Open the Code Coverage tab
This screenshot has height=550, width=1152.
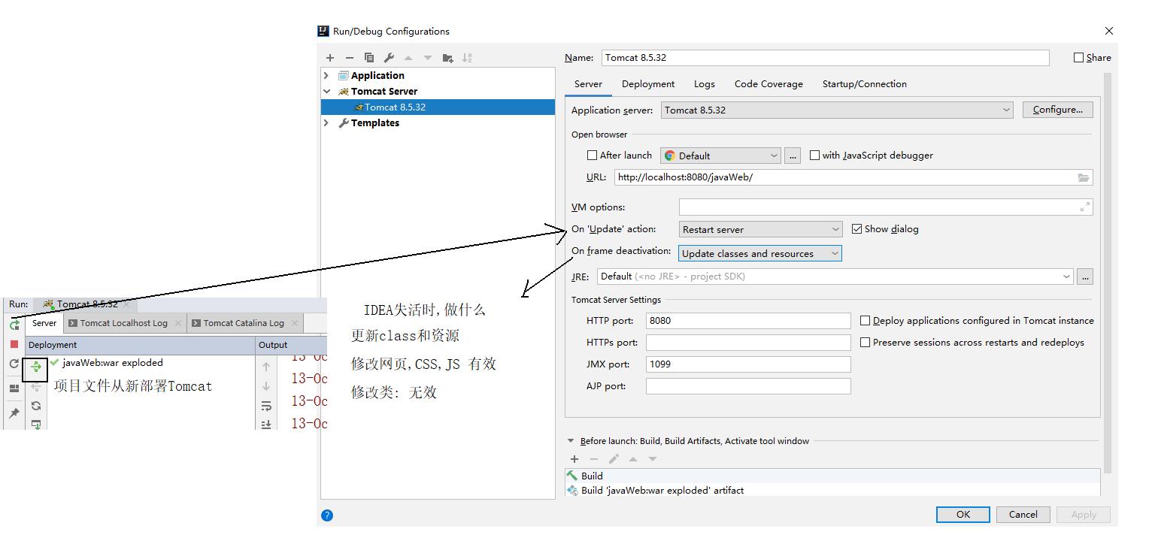769,84
